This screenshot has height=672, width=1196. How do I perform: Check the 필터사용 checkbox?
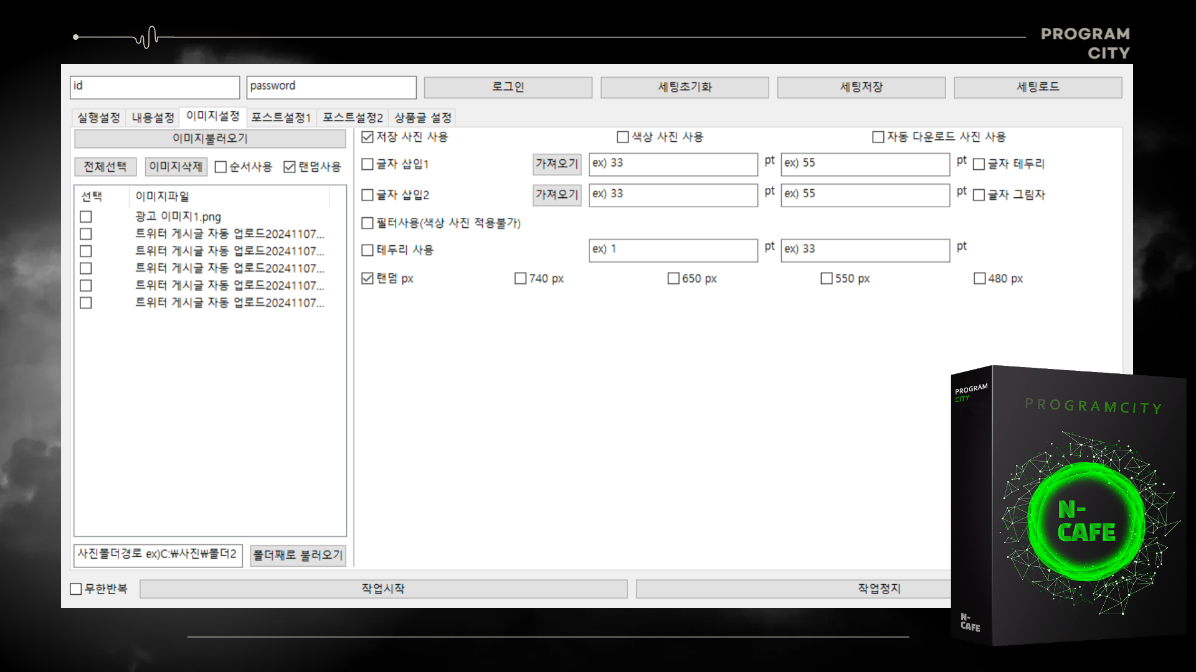click(x=368, y=223)
